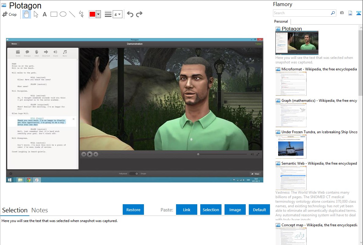Redo the last annotation
The width and height of the screenshot is (363, 245).
[x=139, y=14]
